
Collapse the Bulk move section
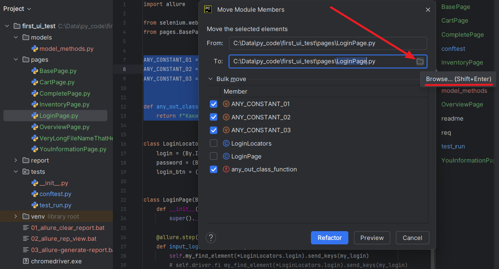(210, 79)
